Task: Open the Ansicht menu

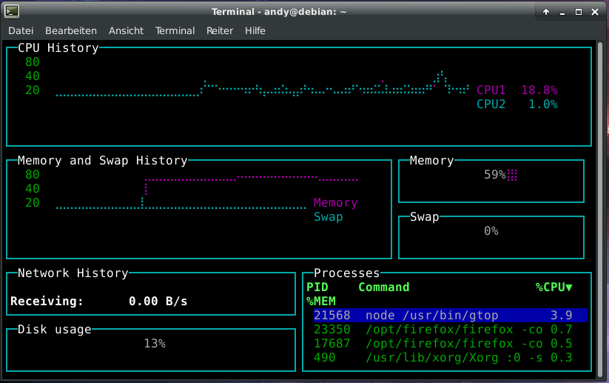Action: coord(126,30)
